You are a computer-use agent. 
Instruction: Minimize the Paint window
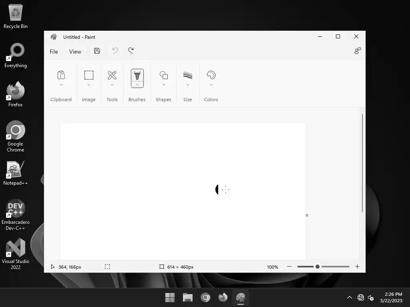320,36
